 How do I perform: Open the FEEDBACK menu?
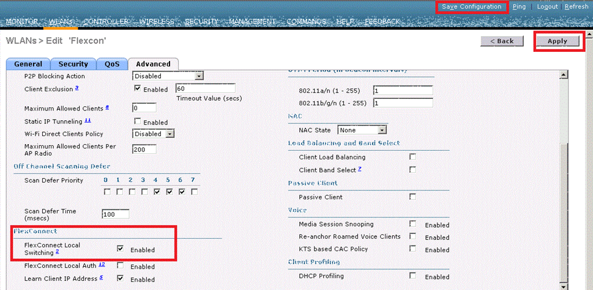coord(382,21)
